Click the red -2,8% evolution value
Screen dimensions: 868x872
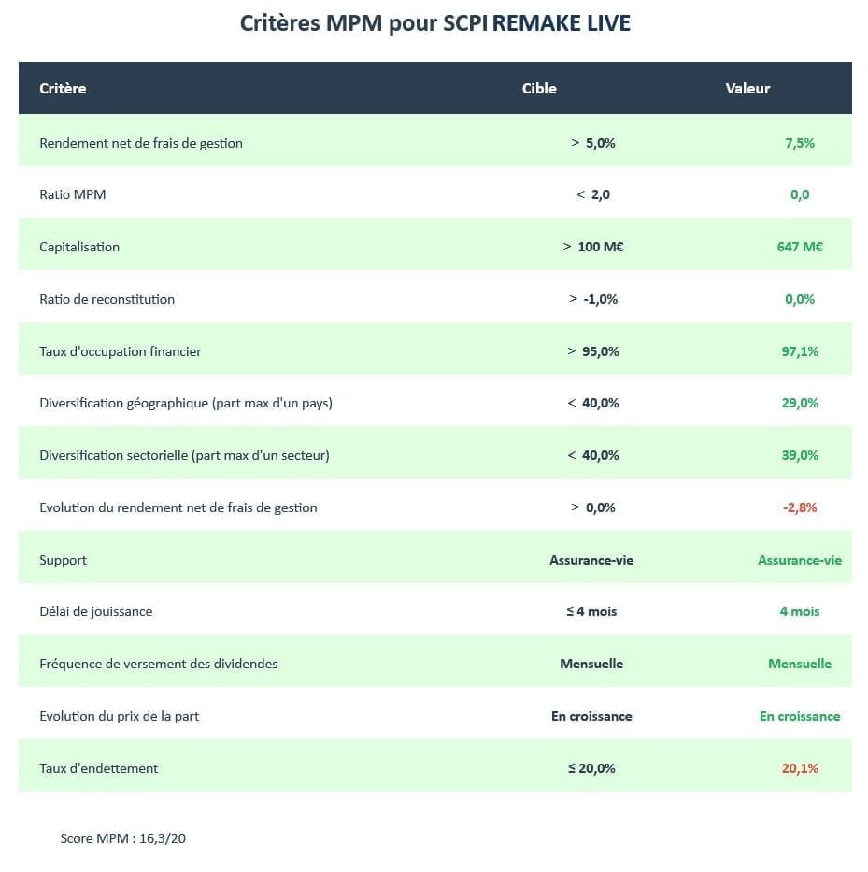800,507
